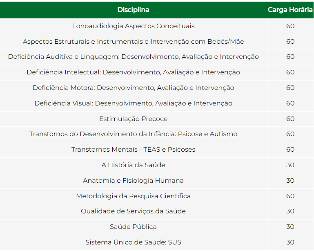Click the Carga Horária column header
The image size is (314, 251).
[290, 10]
